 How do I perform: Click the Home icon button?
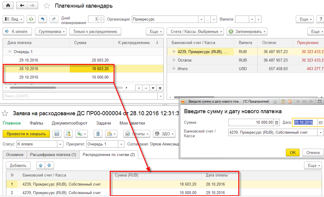click(x=8, y=6)
